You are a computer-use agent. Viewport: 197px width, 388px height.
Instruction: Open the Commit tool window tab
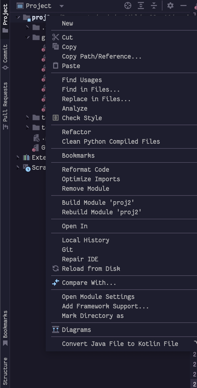coord(5,57)
